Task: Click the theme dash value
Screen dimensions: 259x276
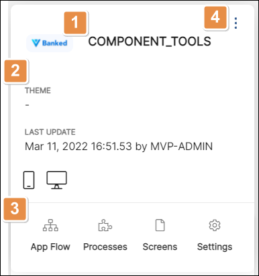Action: pyautogui.click(x=27, y=105)
